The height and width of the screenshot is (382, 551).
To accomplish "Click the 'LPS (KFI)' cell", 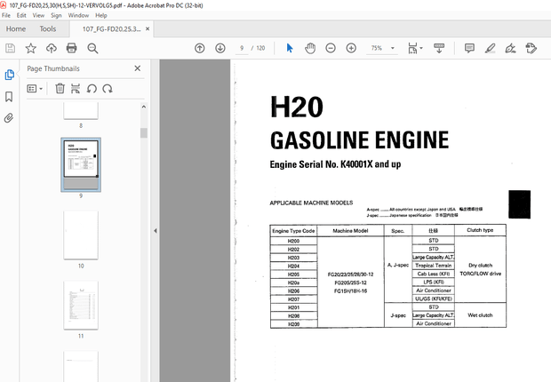I will tap(434, 283).
